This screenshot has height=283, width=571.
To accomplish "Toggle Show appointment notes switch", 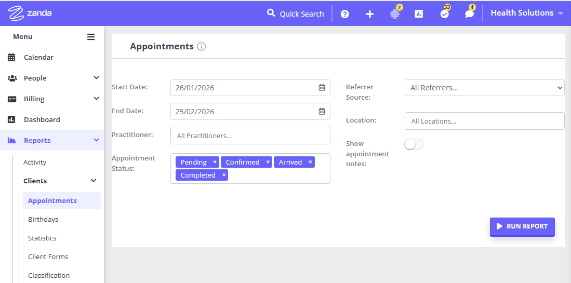I will click(x=414, y=144).
